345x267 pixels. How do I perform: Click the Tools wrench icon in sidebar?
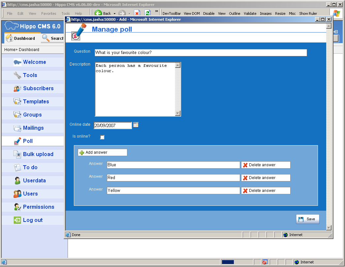pos(17,75)
